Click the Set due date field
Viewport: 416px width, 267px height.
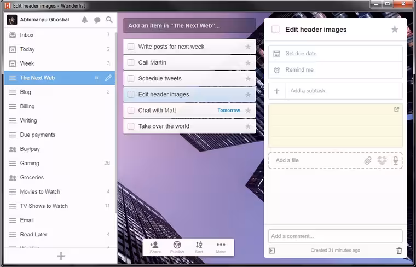coord(336,54)
